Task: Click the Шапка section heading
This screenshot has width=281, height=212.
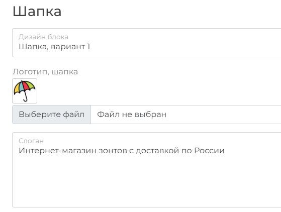Action: coord(37,11)
